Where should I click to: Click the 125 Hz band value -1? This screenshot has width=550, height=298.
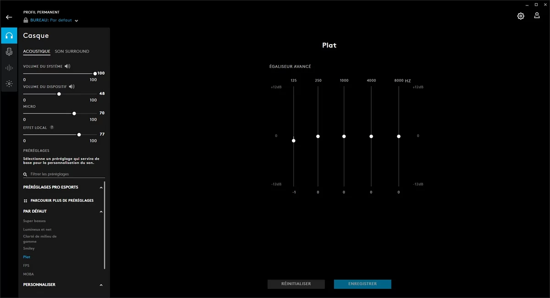tap(294, 193)
